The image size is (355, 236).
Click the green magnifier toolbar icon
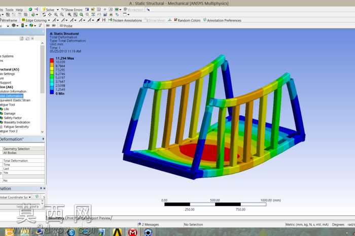tap(81, 15)
